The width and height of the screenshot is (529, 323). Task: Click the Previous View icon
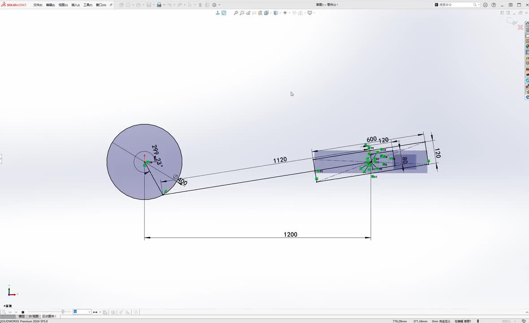[x=248, y=13]
